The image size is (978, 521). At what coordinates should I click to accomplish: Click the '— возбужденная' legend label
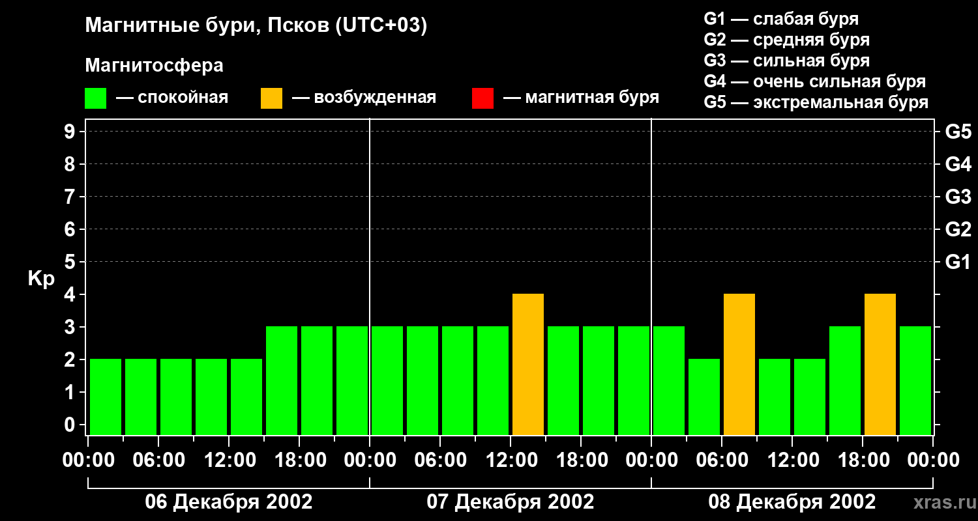[364, 98]
